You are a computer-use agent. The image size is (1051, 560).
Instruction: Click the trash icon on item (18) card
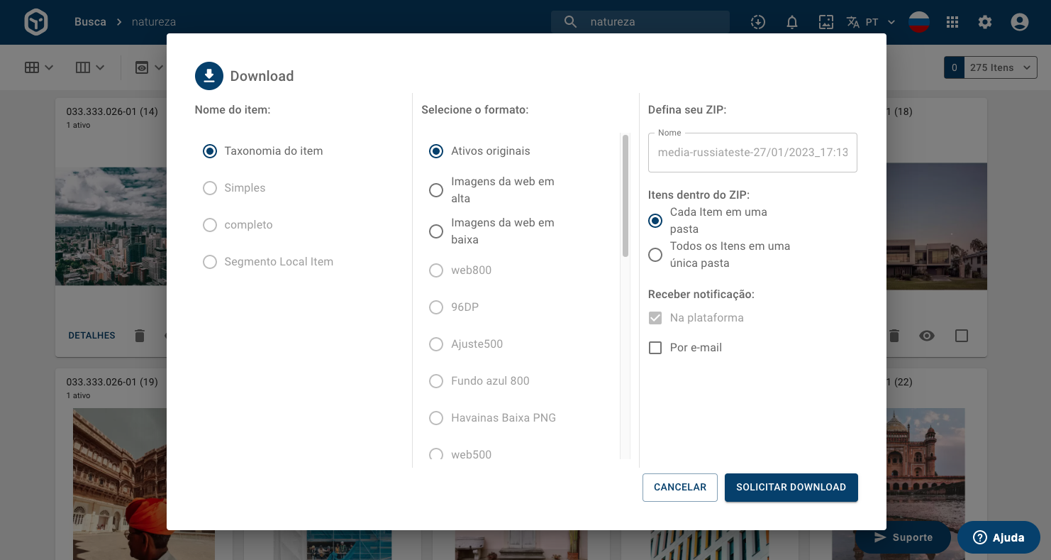point(894,336)
